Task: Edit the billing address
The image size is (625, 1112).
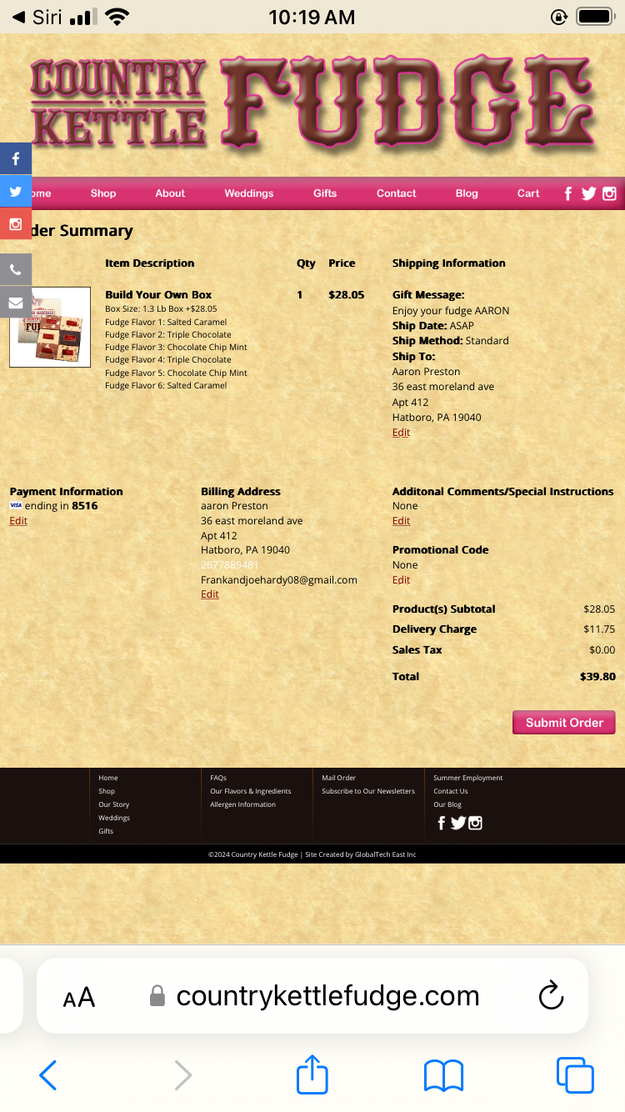Action: [x=210, y=594]
